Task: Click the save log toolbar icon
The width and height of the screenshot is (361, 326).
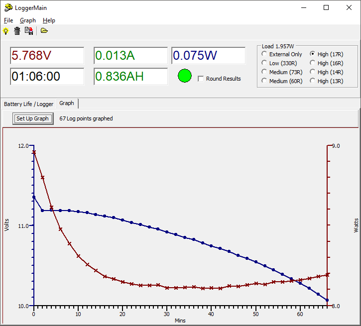Action: pyautogui.click(x=29, y=31)
